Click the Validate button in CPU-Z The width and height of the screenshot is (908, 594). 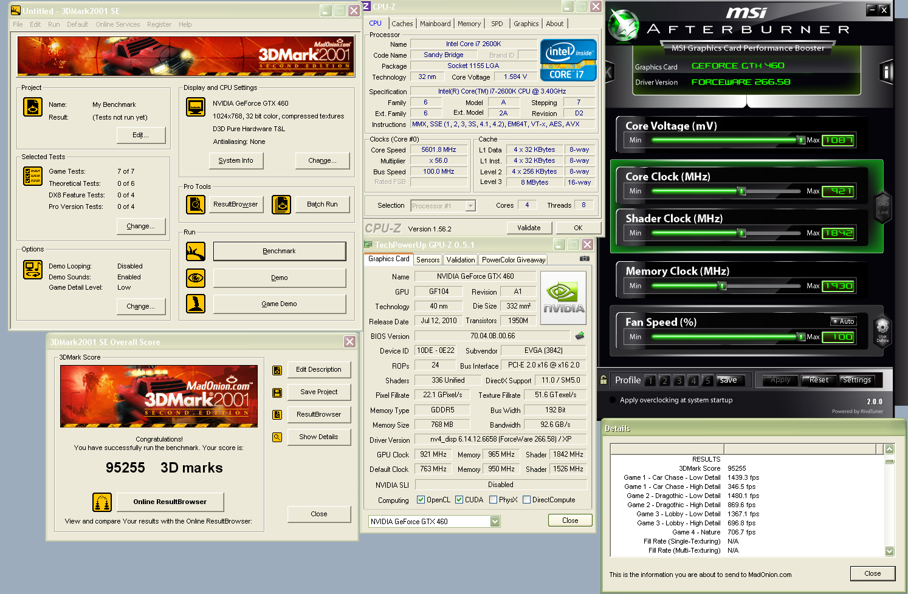tap(529, 228)
